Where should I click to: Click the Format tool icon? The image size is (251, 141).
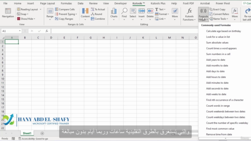tap(156, 14)
